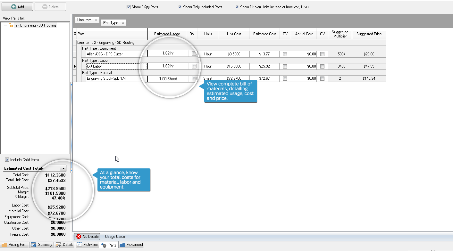Toggle Show 0 Qty Parts checkbox

point(129,7)
